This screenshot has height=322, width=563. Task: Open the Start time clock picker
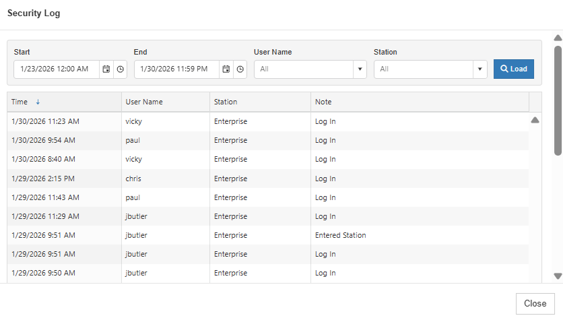pos(121,69)
